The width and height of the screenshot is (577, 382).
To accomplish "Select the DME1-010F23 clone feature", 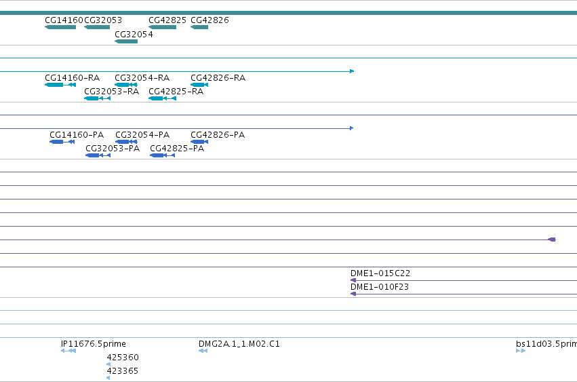I will pos(464,294).
